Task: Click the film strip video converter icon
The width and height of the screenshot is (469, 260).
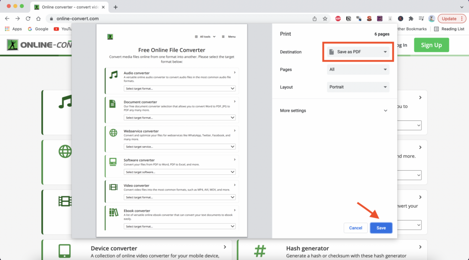Action: click(65, 201)
